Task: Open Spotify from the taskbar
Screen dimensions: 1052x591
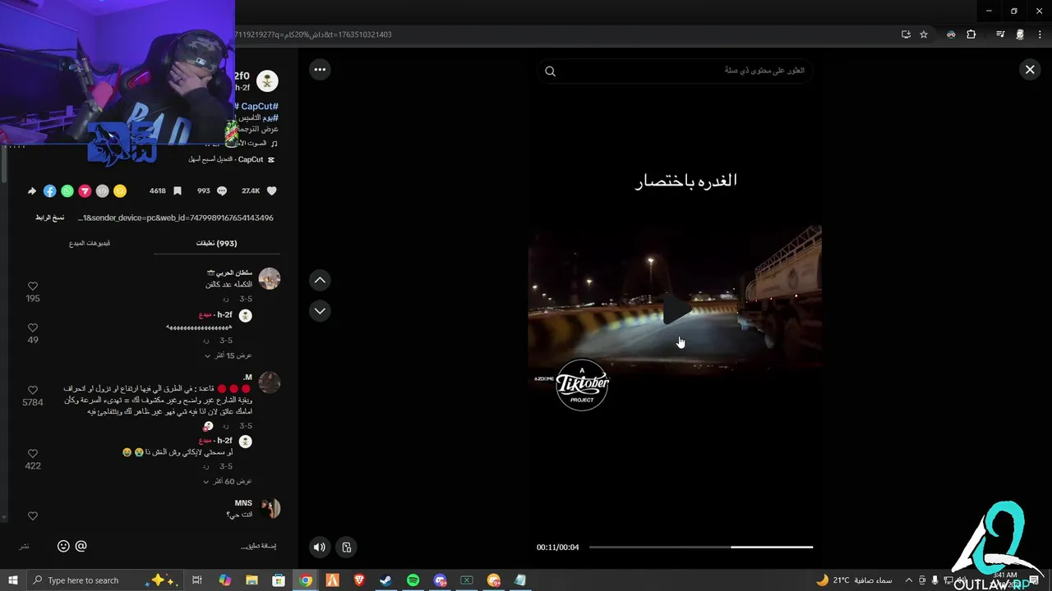Action: (x=413, y=580)
